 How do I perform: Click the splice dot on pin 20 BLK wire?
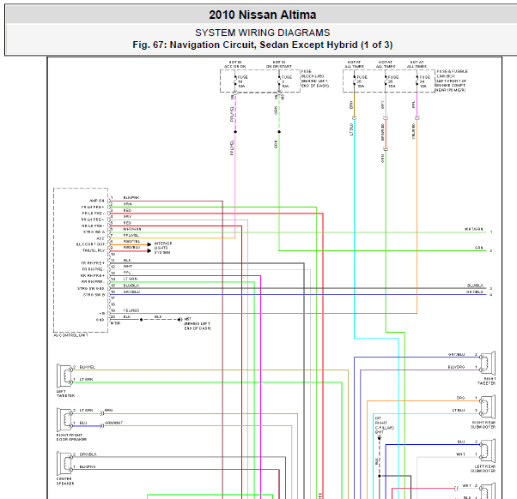tap(141, 320)
